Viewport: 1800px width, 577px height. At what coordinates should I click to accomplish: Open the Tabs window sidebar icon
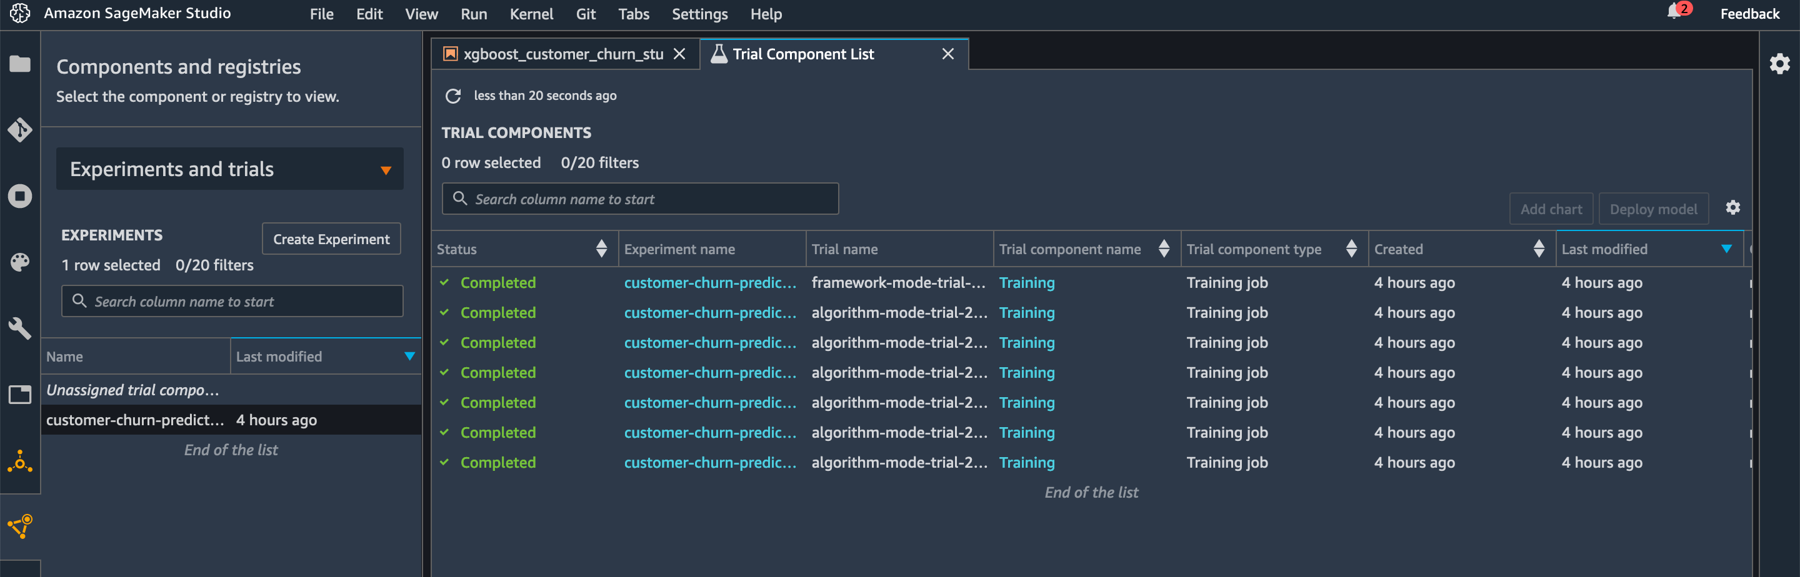(x=19, y=395)
